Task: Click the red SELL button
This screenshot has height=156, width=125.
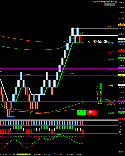Action: click(x=92, y=112)
